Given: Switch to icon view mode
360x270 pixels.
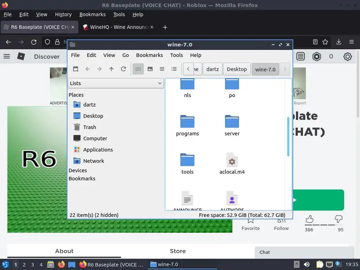Looking at the screenshot, I should point(138,69).
